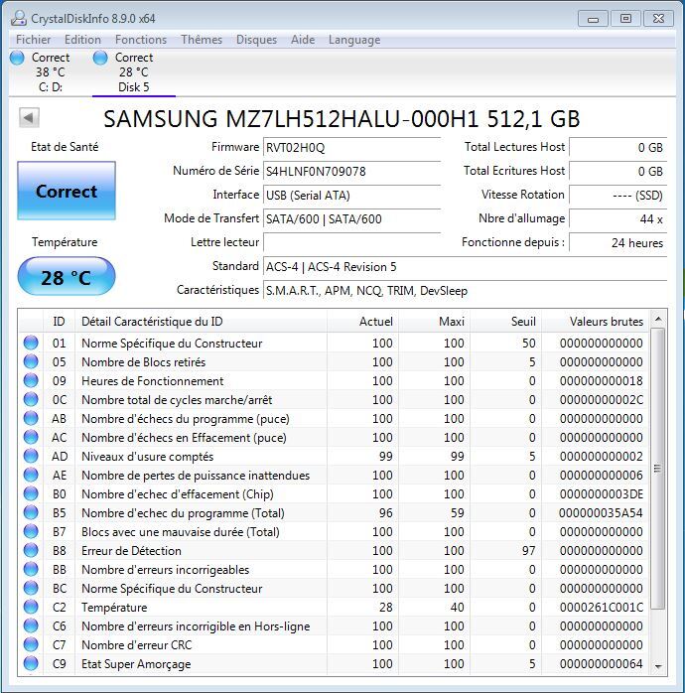This screenshot has height=693, width=685.
Task: Select the Heures de Fonctionnement row
Action: [x=199, y=381]
